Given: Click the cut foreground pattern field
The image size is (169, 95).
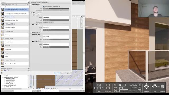Looking at the screenshot, I should tap(56, 37).
